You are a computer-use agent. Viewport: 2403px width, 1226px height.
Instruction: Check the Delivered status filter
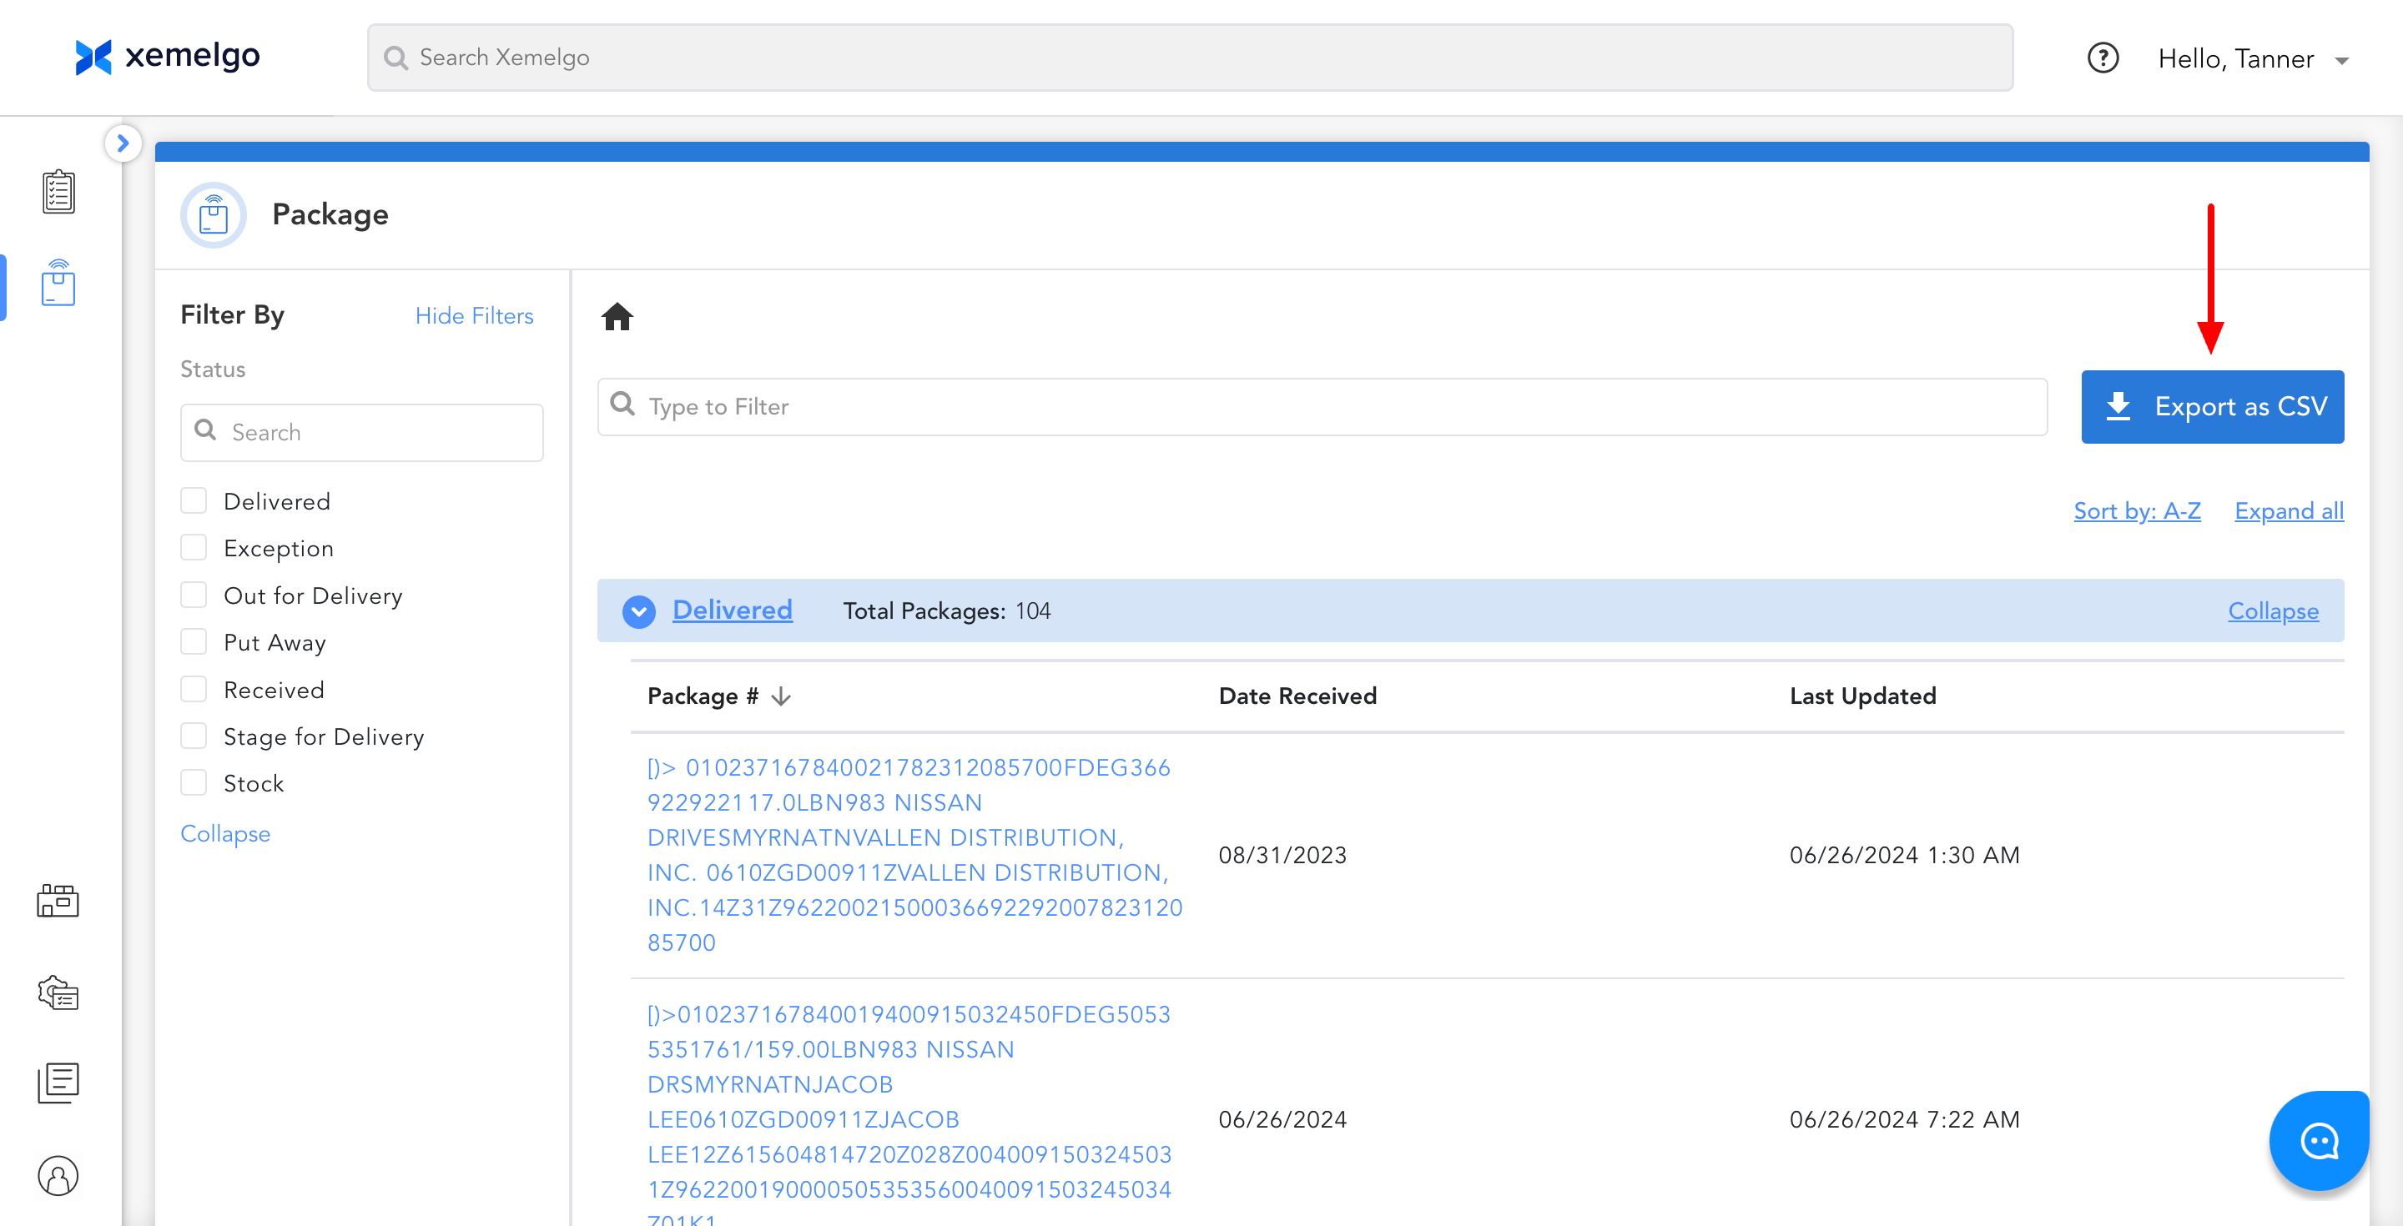(194, 500)
